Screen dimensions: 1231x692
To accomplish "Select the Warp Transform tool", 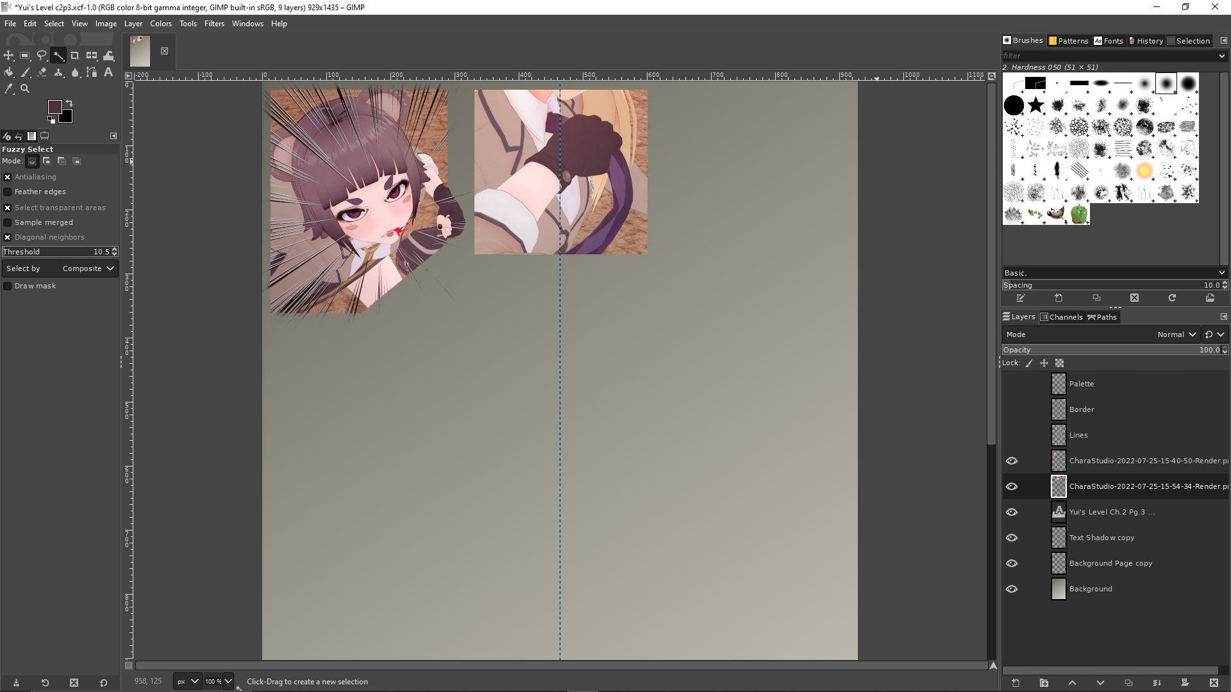I will click(x=108, y=56).
